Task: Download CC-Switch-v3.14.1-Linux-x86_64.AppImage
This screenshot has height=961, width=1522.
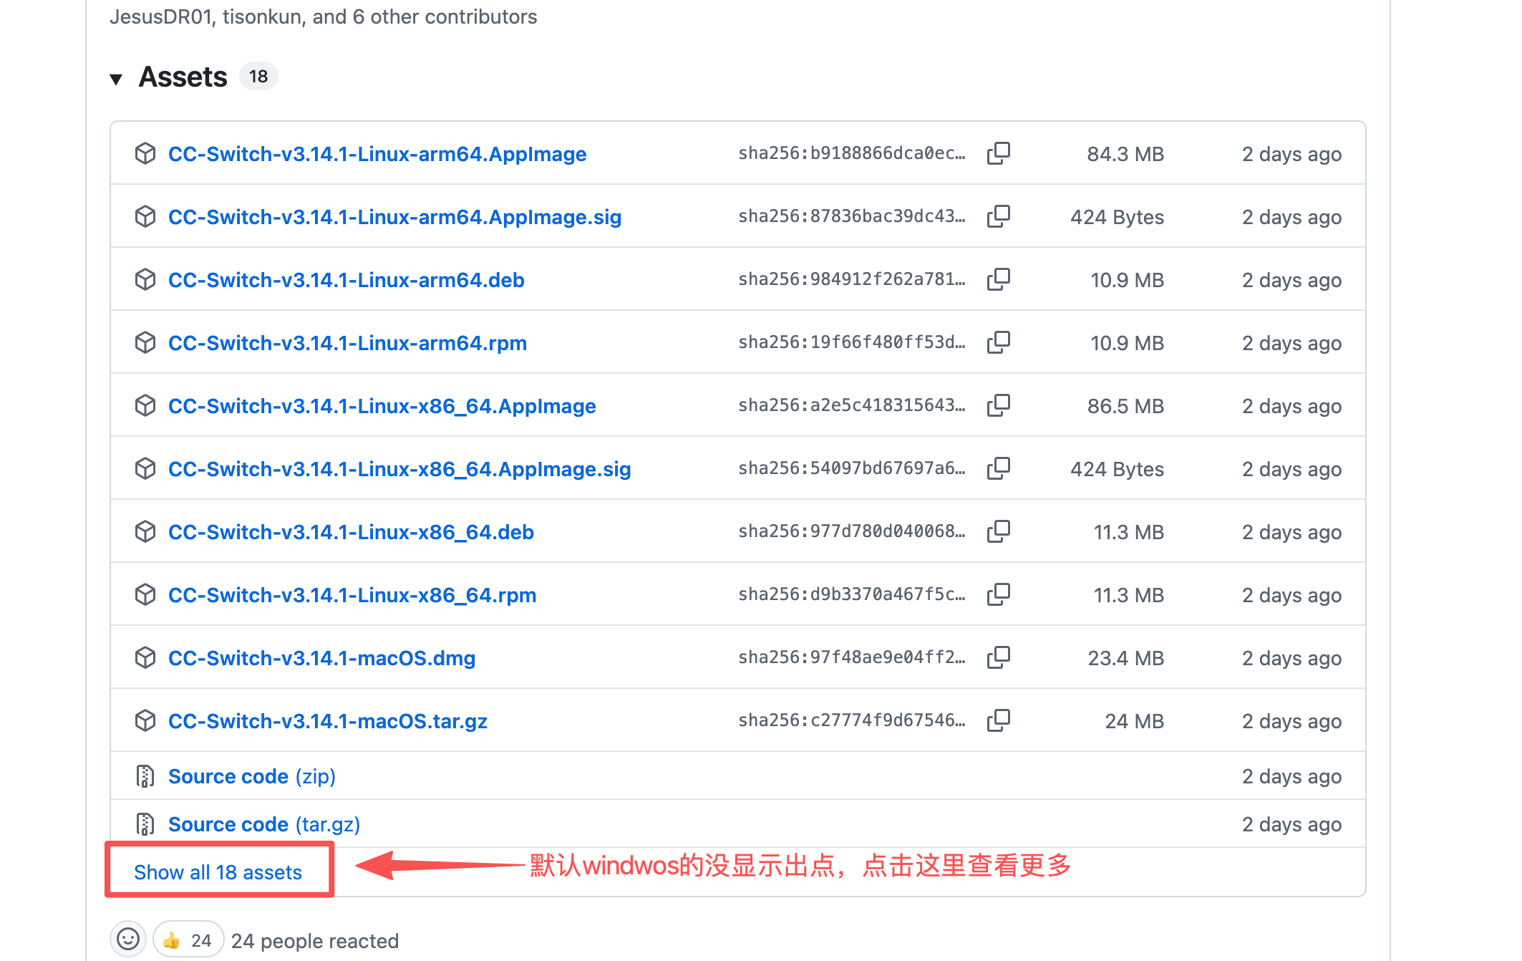Action: click(x=382, y=406)
